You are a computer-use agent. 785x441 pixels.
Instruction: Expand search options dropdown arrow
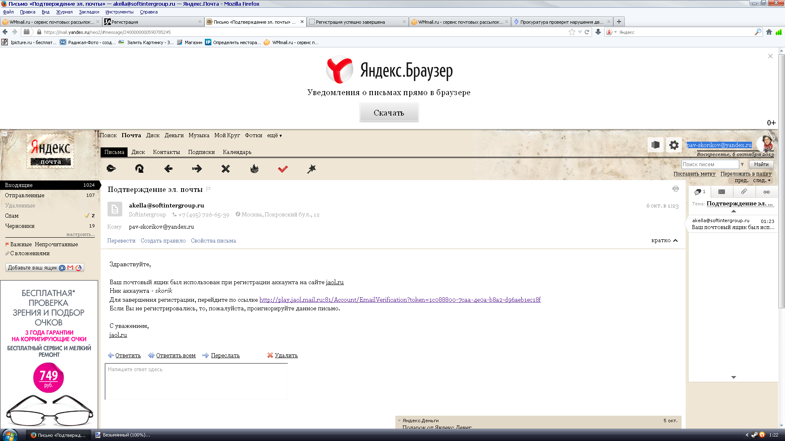pos(742,164)
